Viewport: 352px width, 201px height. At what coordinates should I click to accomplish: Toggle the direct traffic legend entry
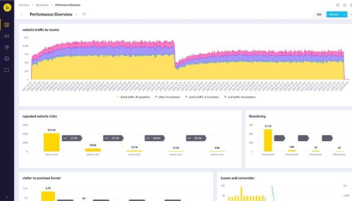pyautogui.click(x=134, y=97)
